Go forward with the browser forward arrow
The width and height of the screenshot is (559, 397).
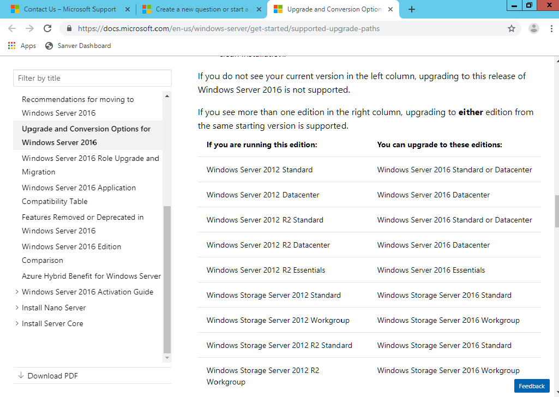click(29, 28)
